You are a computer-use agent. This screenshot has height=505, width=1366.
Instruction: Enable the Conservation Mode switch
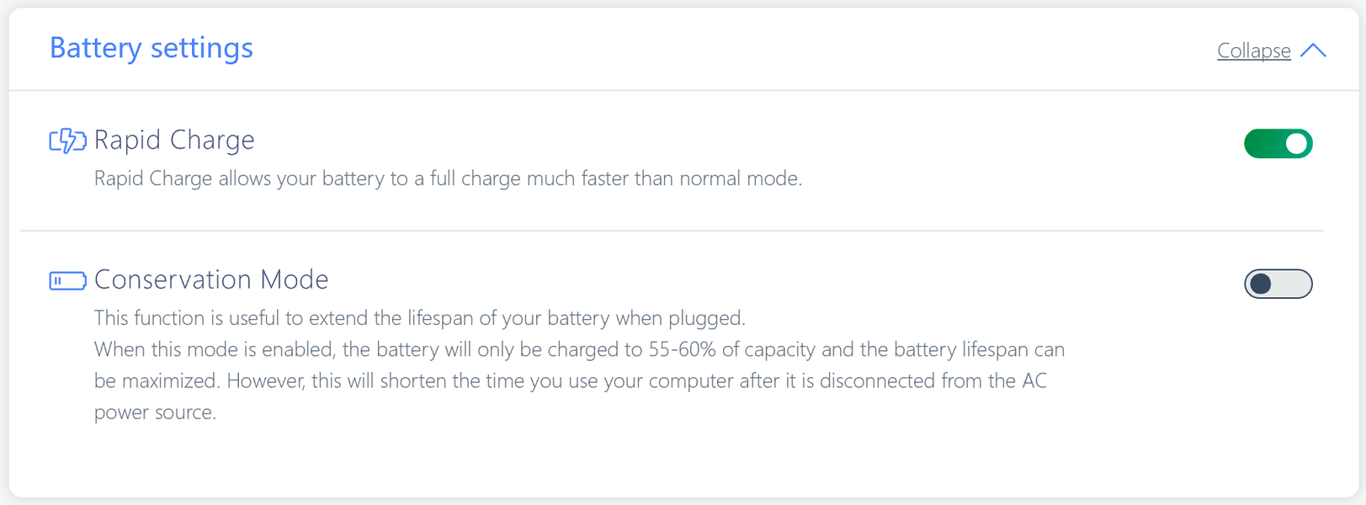pyautogui.click(x=1278, y=284)
